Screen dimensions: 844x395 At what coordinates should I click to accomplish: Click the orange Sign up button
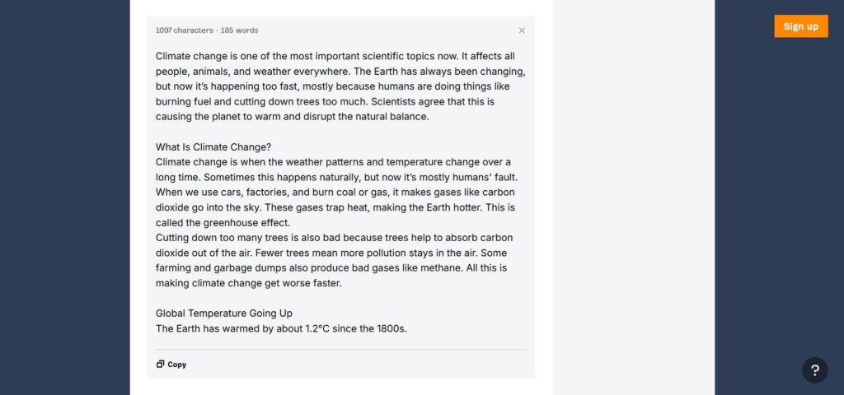coord(801,26)
